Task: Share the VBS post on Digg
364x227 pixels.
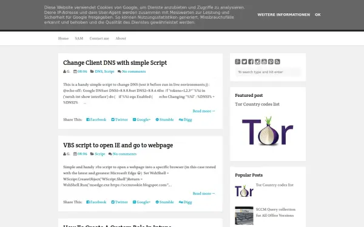Action: (x=185, y=202)
